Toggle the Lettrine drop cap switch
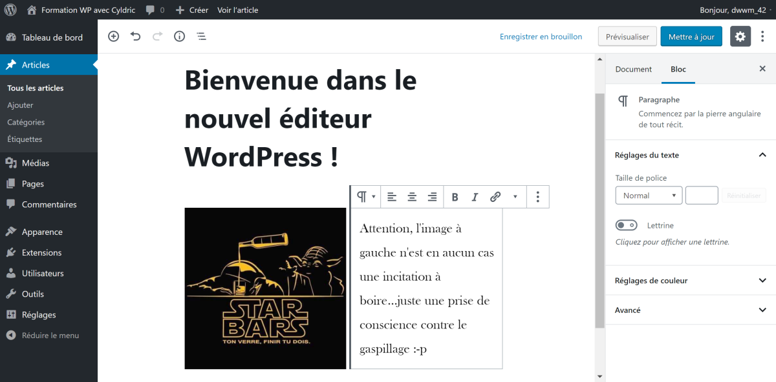 (x=627, y=225)
